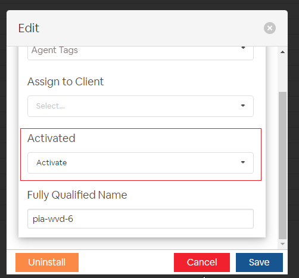Screen dimensions: 299x278
Task: Click the Assign to Client label
Action: (66, 82)
